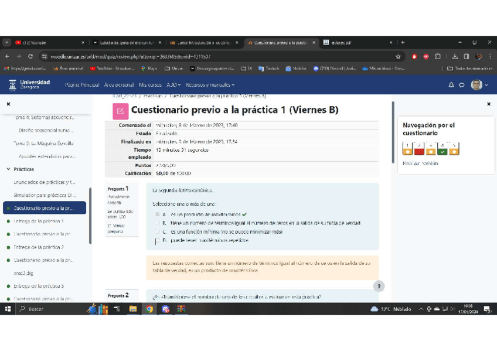Image resolution: width=497 pixels, height=351 pixels.
Task: Open the messages speech bubble icon
Action: click(462, 85)
